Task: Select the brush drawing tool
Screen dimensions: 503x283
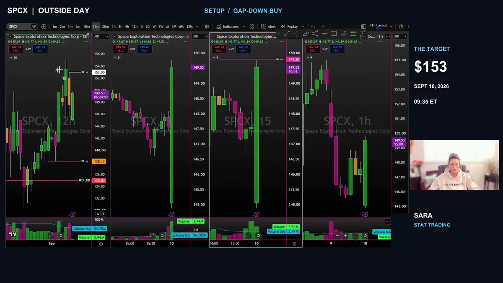Action: (x=306, y=34)
